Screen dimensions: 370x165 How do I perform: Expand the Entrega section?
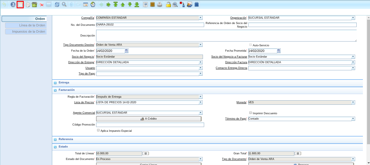pyautogui.click(x=55, y=82)
